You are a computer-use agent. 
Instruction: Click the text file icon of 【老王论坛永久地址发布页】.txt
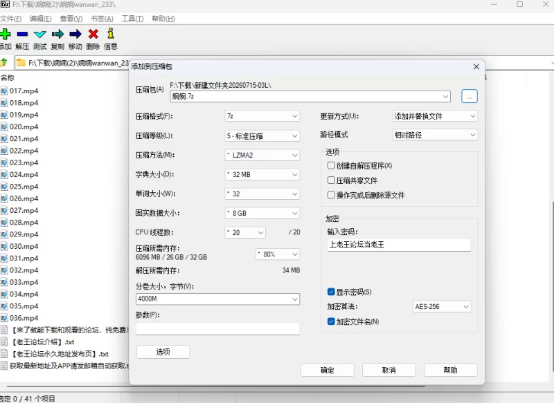pos(4,354)
